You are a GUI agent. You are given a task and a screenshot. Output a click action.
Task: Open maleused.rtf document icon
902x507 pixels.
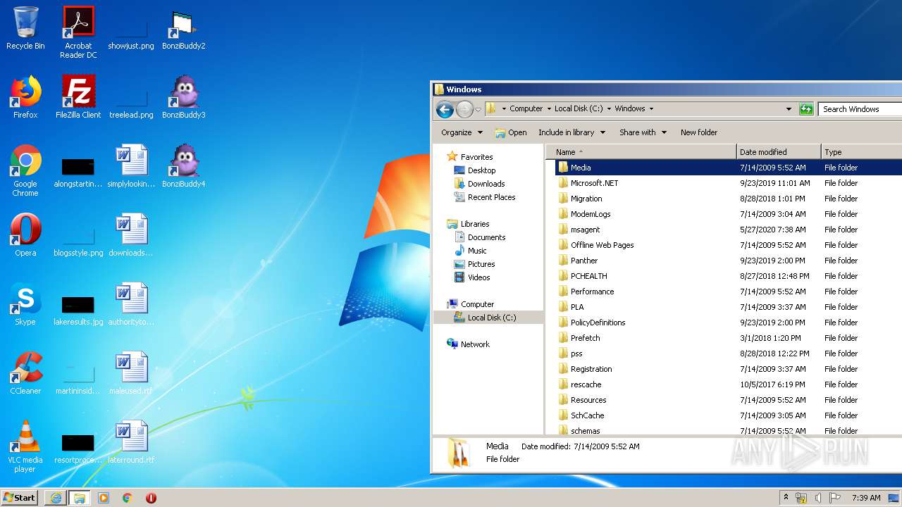(131, 373)
